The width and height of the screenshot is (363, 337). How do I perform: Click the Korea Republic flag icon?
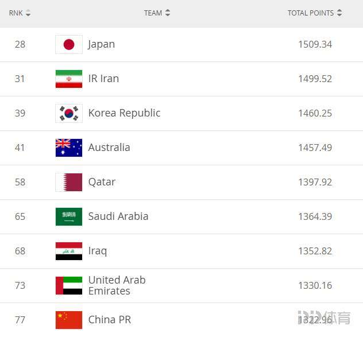[69, 113]
